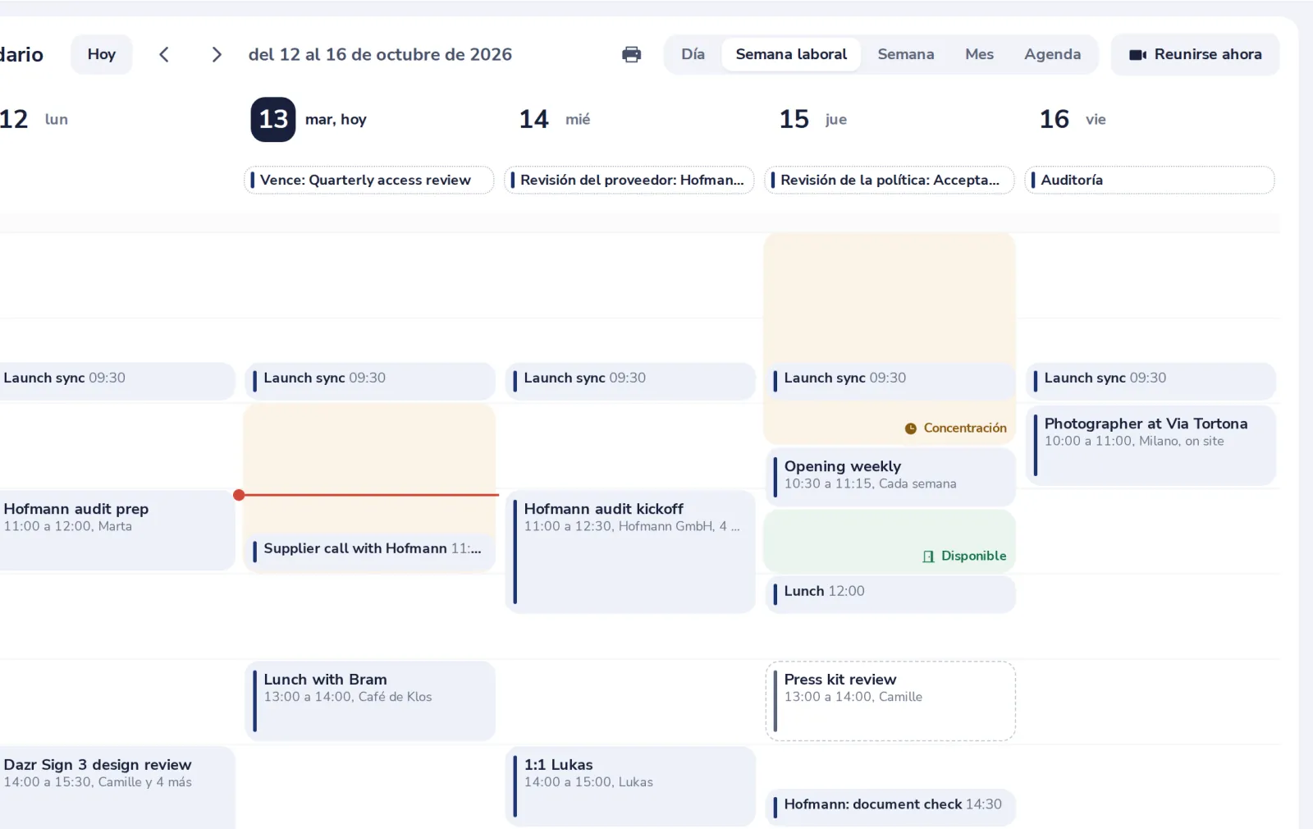Click the Disponible door icon on Thursday
Screen dimensions: 1313x829
point(928,556)
